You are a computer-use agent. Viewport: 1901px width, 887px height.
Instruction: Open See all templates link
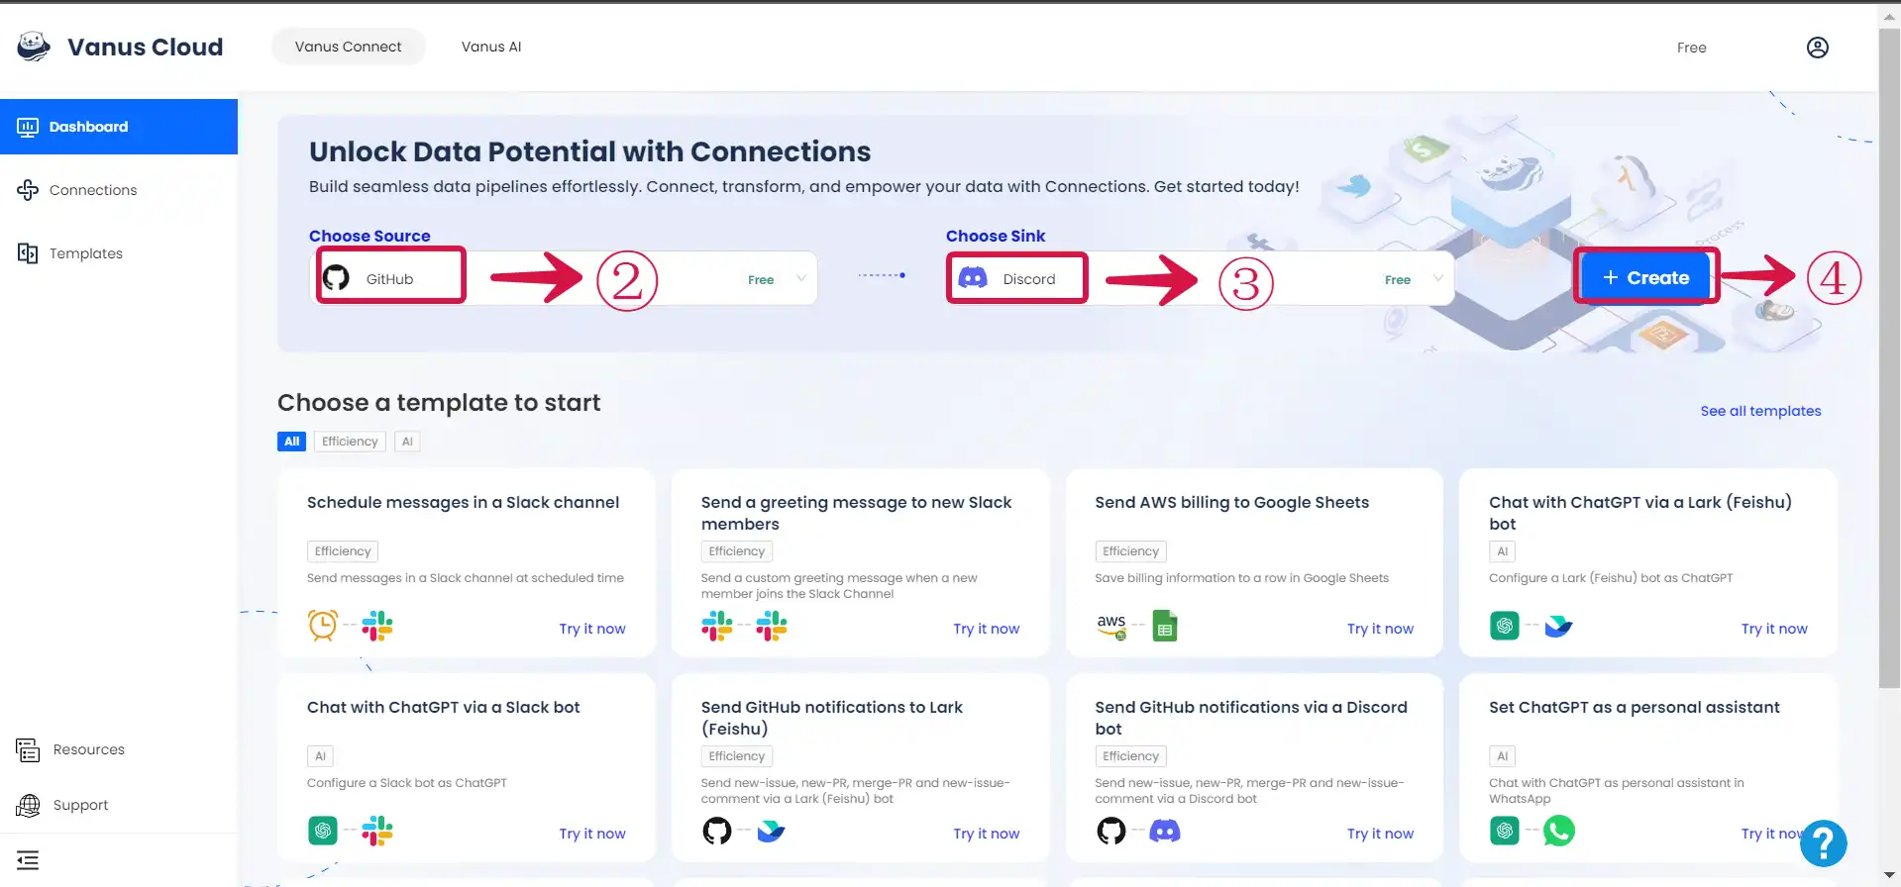point(1760,411)
